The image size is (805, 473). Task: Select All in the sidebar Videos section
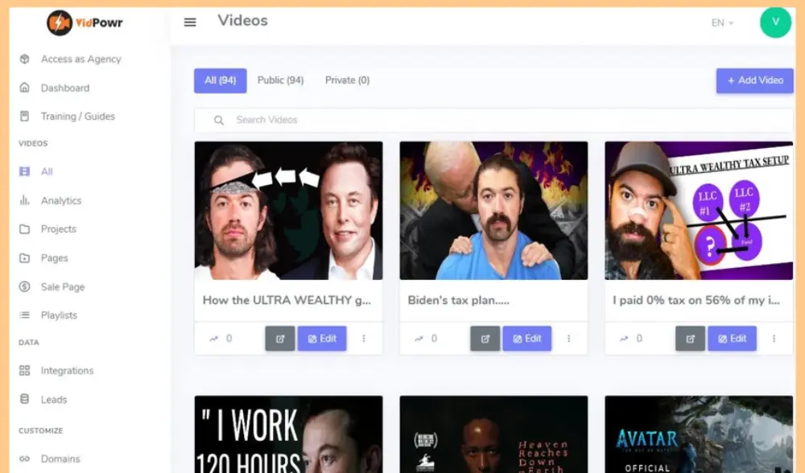point(47,171)
